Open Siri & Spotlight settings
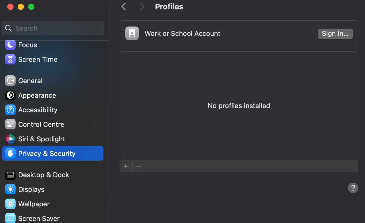 coord(53,139)
